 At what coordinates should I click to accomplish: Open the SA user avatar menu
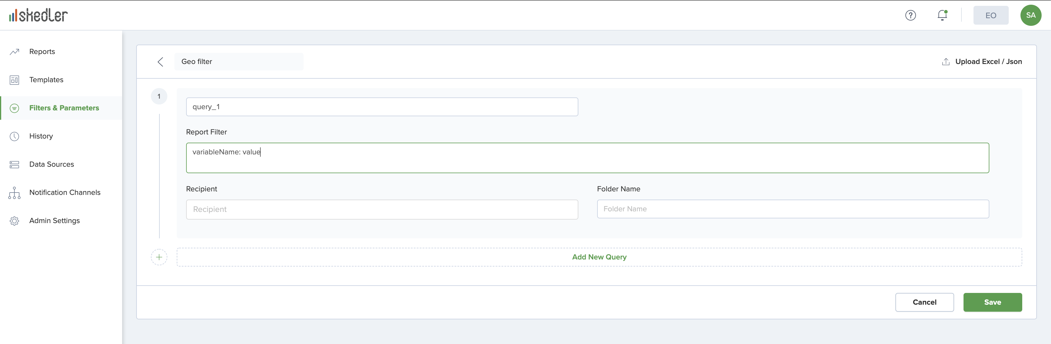[1031, 16]
